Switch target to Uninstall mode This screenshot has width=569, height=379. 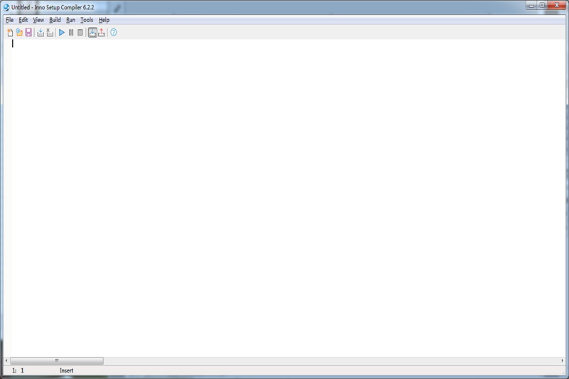pos(102,33)
